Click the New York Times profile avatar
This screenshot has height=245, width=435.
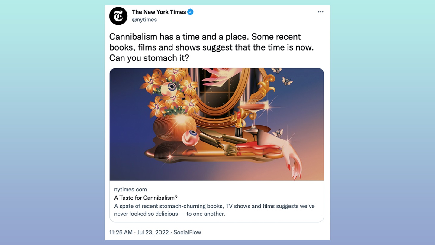coord(118,16)
